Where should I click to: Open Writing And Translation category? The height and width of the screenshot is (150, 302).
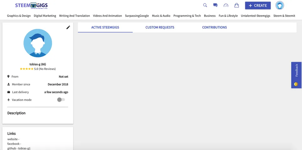[x=75, y=16]
